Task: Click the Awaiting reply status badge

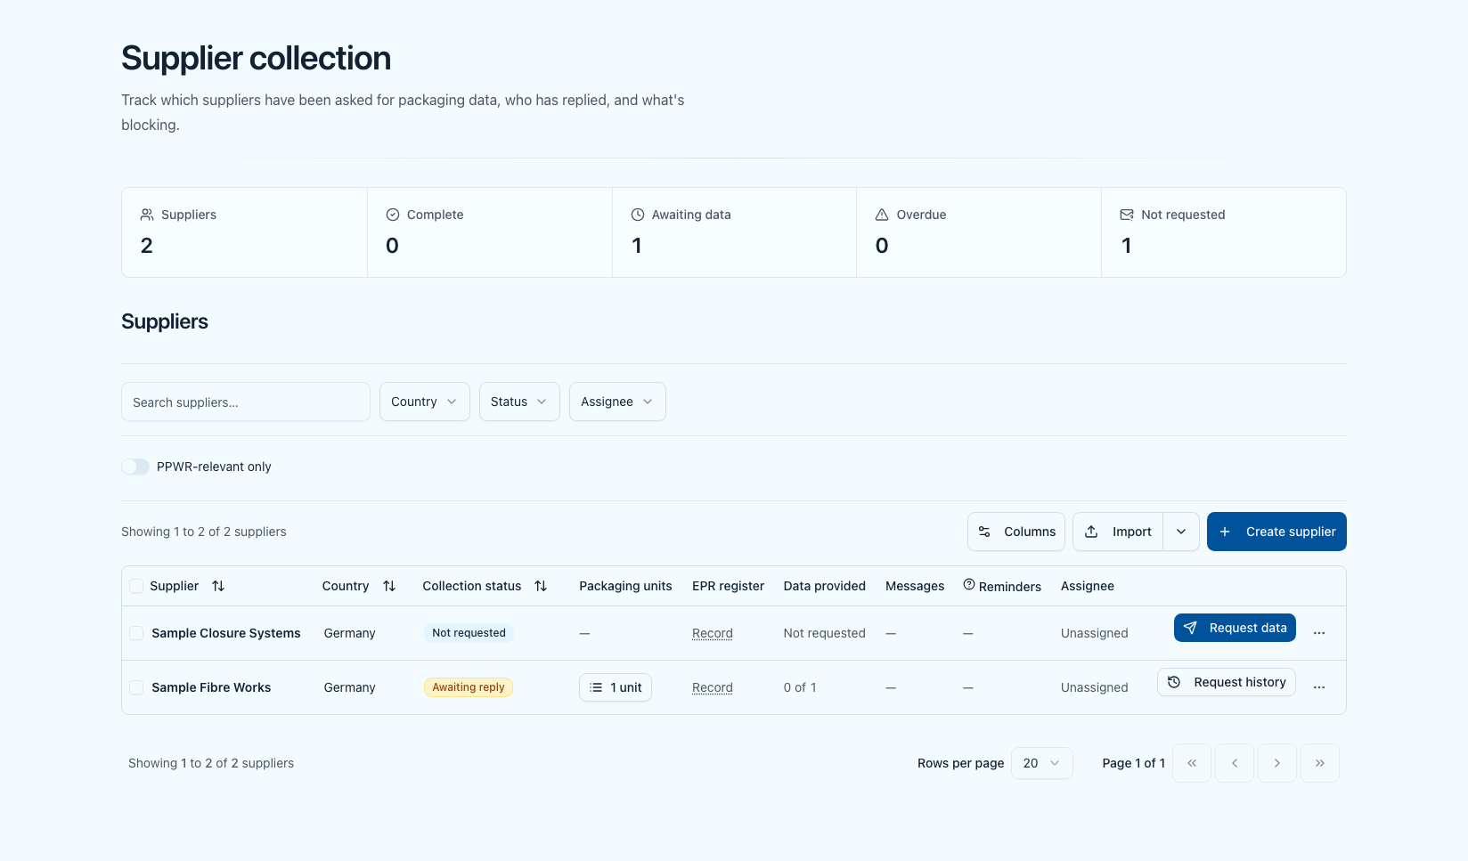Action: [469, 687]
